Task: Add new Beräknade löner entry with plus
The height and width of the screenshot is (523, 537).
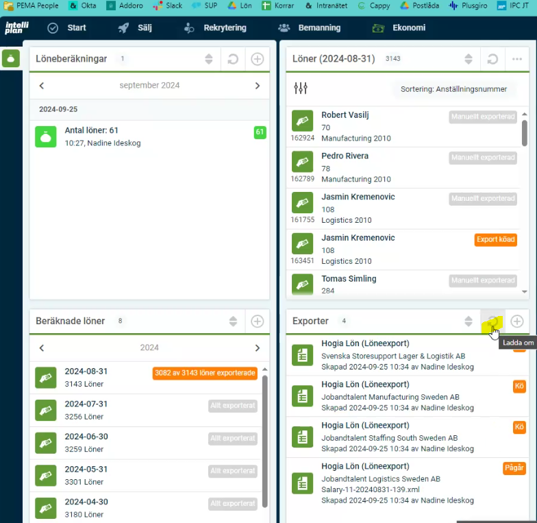Action: tap(257, 321)
